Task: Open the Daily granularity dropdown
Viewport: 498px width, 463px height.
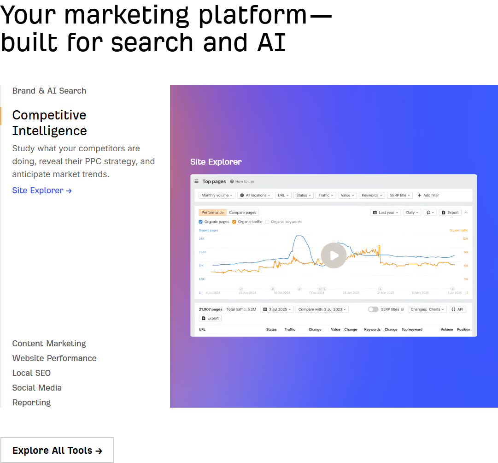Action: [411, 213]
